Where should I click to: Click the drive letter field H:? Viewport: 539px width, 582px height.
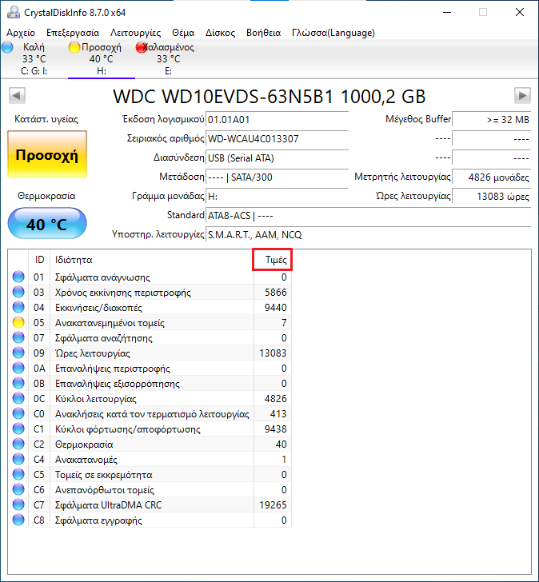(x=277, y=197)
